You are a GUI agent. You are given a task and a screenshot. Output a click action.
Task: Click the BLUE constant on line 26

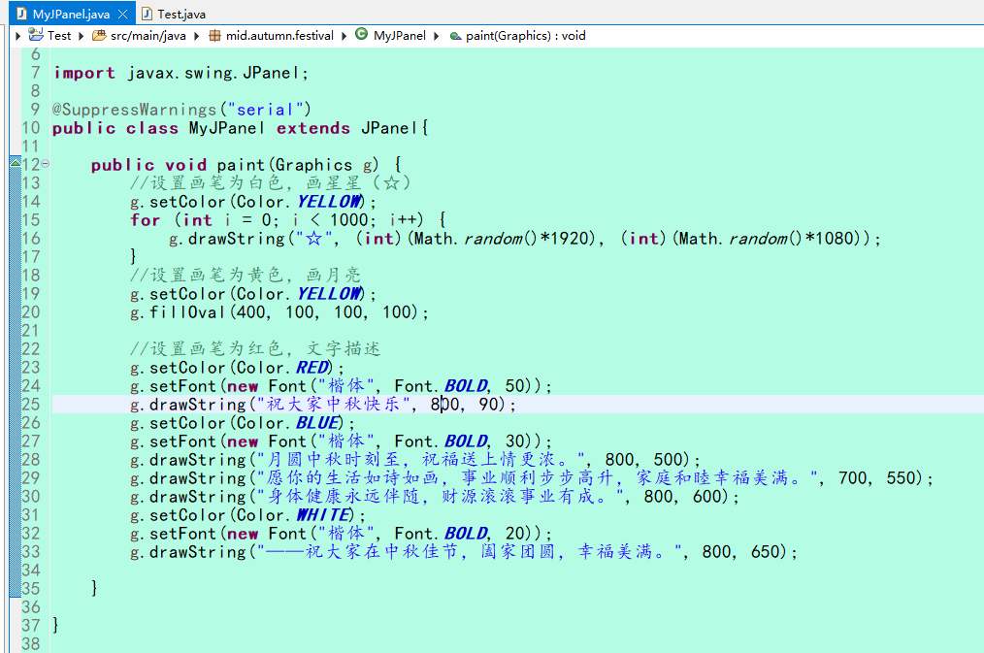click(319, 422)
